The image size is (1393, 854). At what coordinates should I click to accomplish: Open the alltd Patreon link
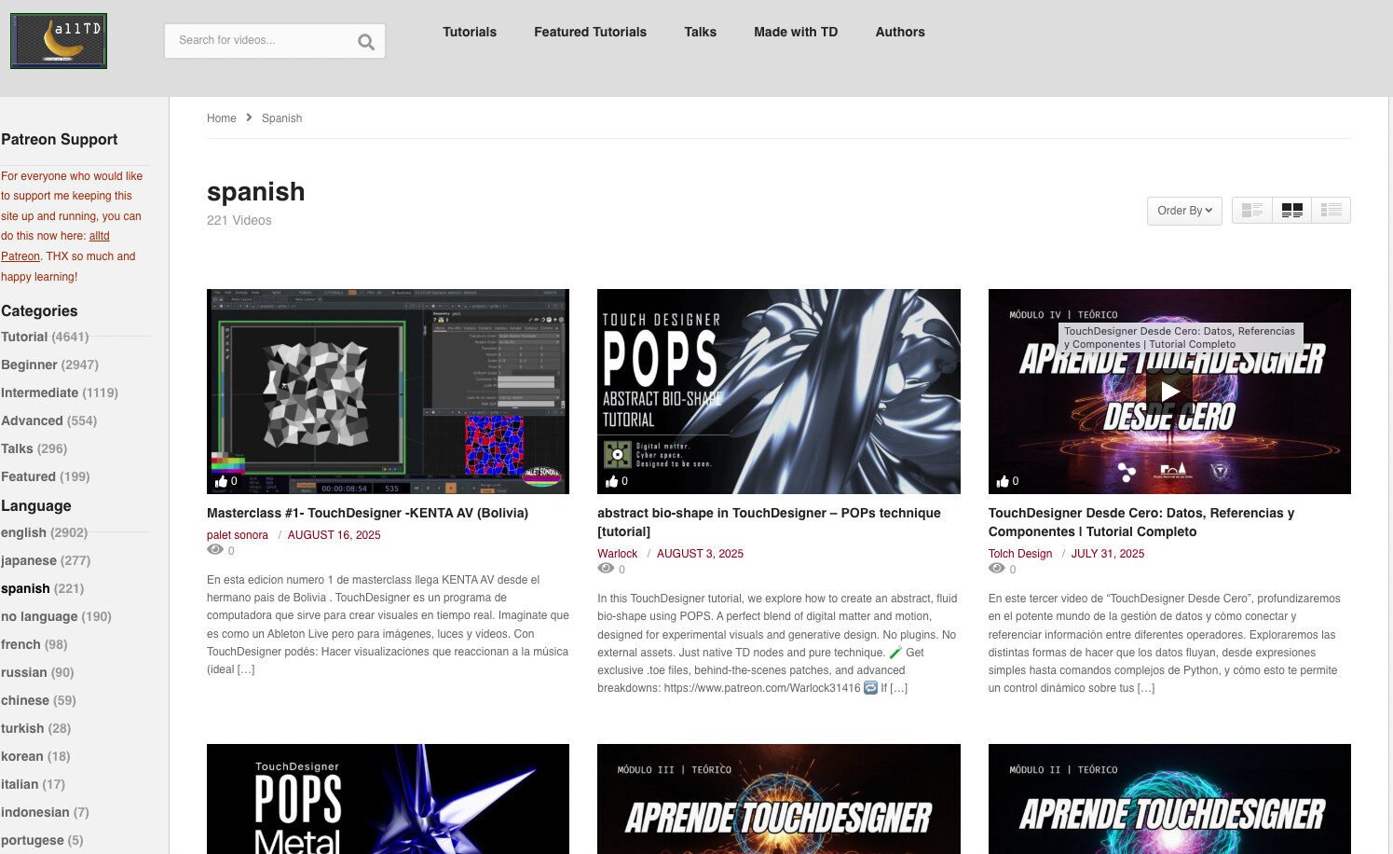tap(55, 246)
